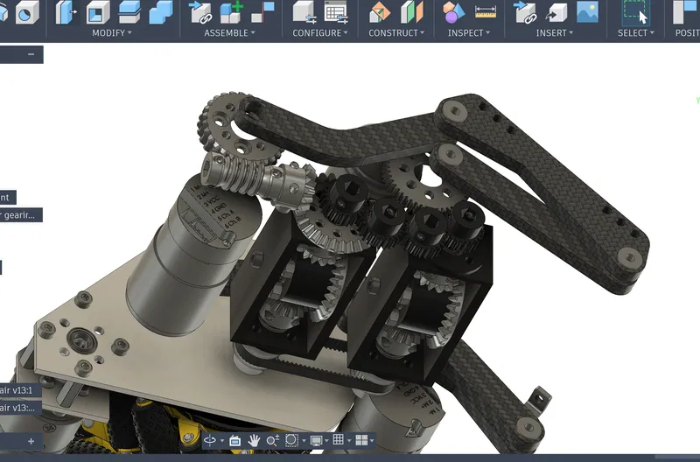
Task: Open Display Settings monitor icon
Action: pyautogui.click(x=316, y=441)
